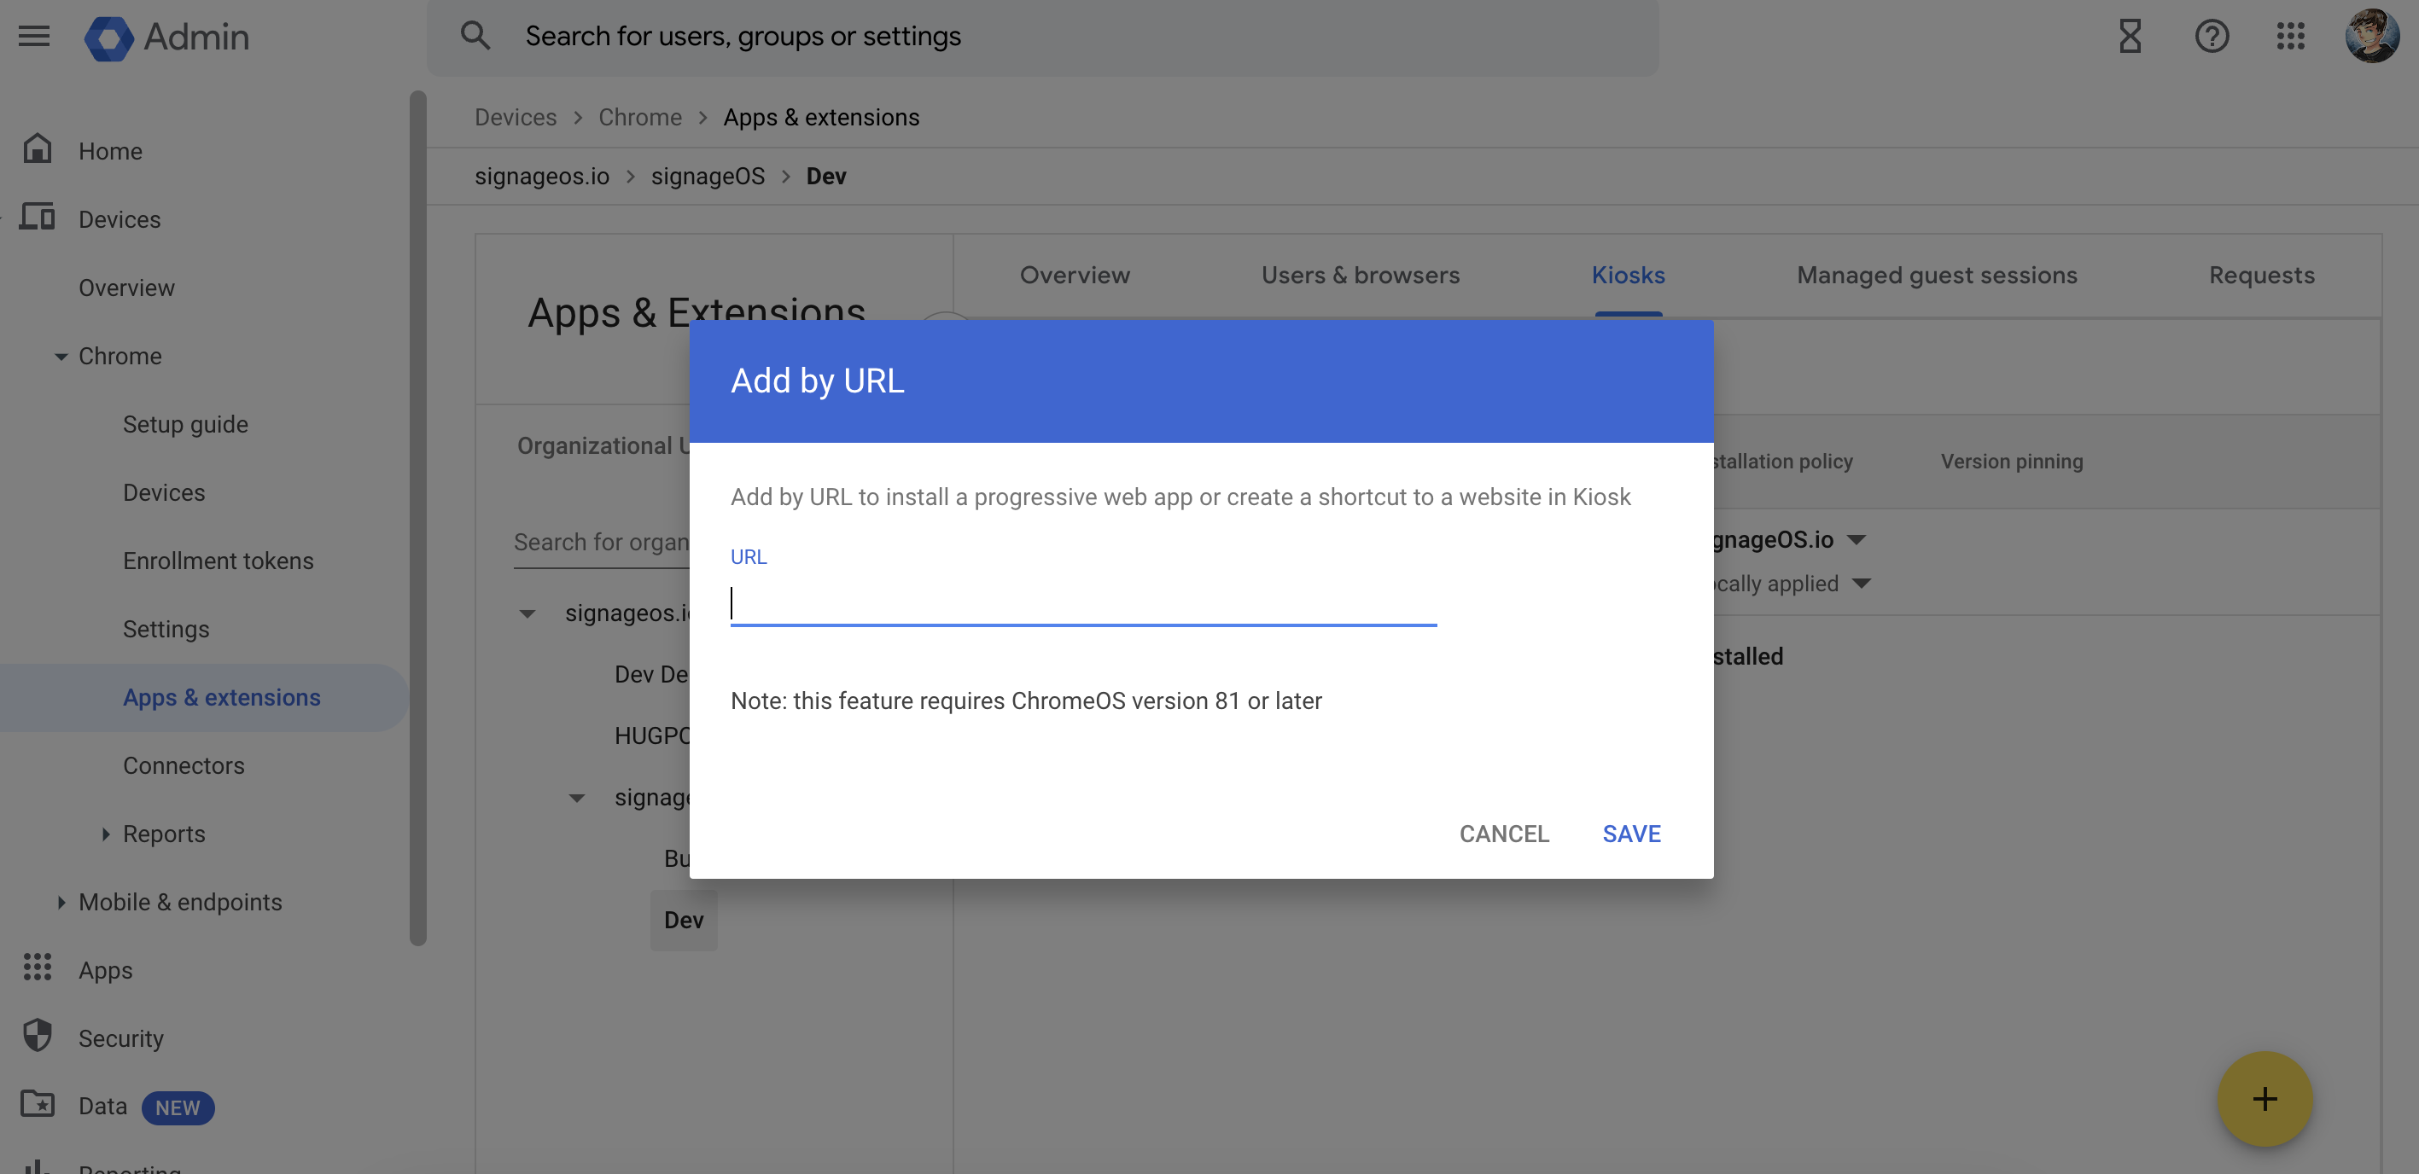
Task: Collapse the signageos.io organizational unit tree
Action: [x=527, y=613]
